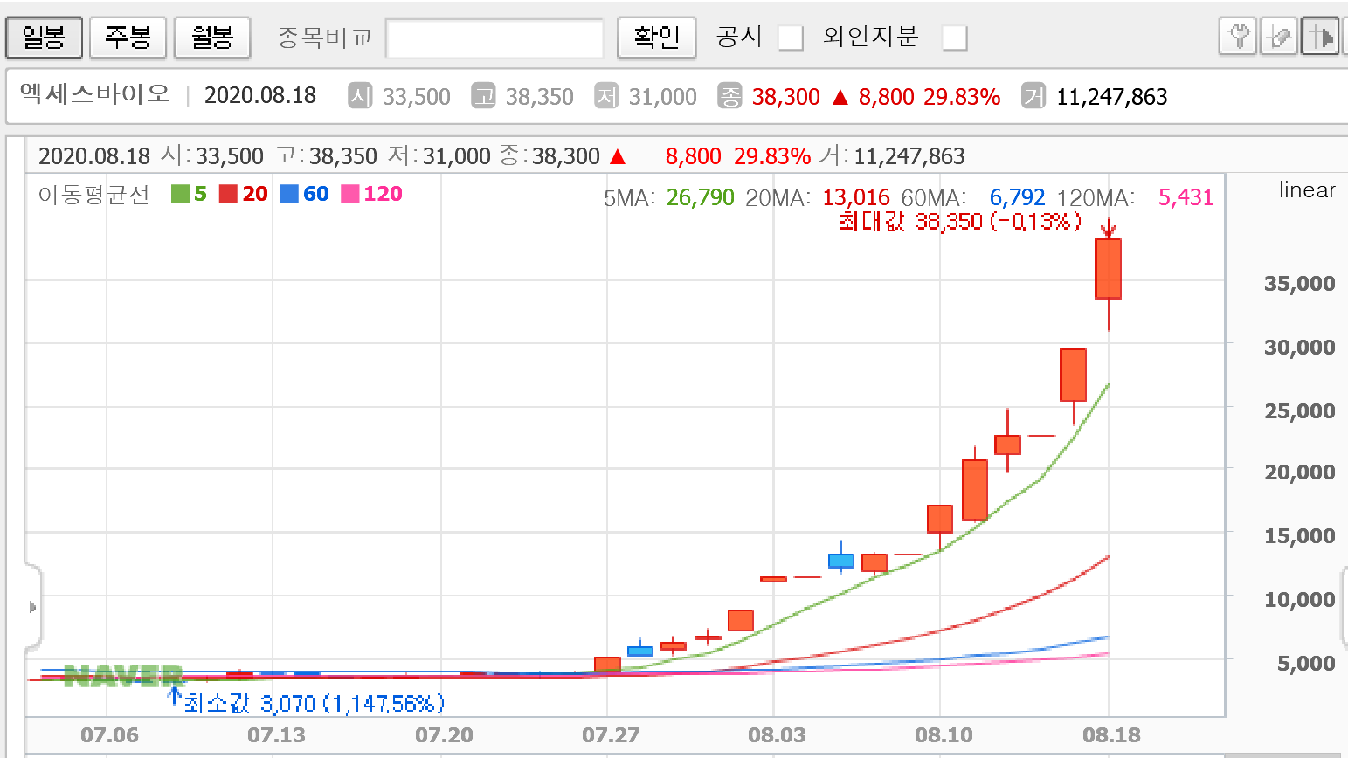The width and height of the screenshot is (1348, 758).
Task: Enable the 공시 disclosure checkbox
Action: [x=791, y=38]
